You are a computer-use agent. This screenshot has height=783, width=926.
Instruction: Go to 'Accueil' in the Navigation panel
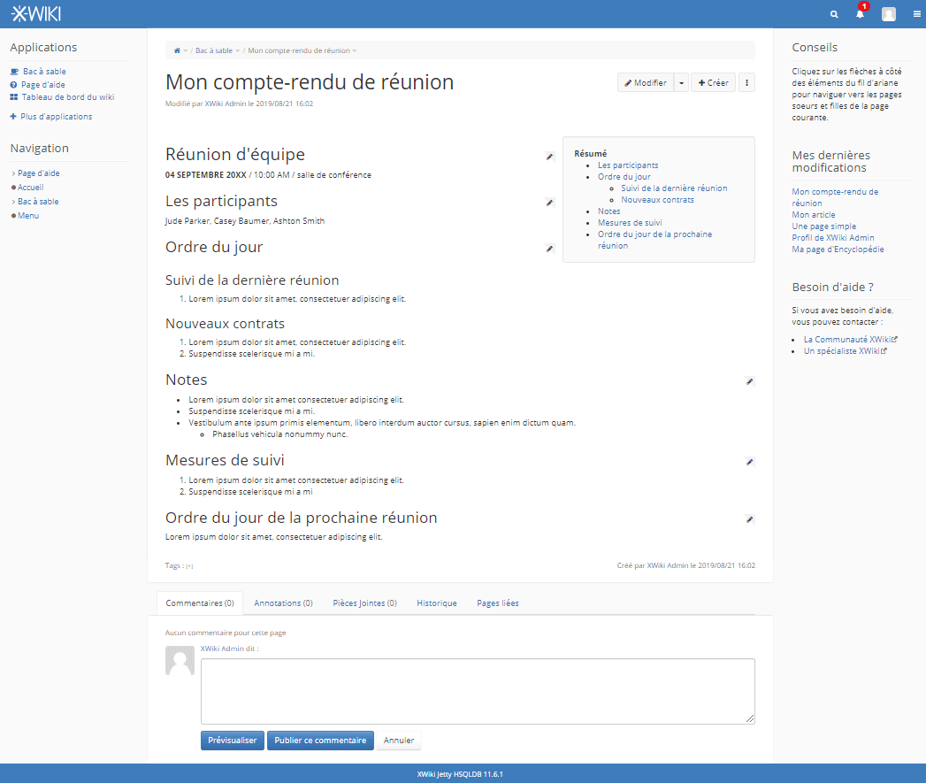click(x=31, y=188)
